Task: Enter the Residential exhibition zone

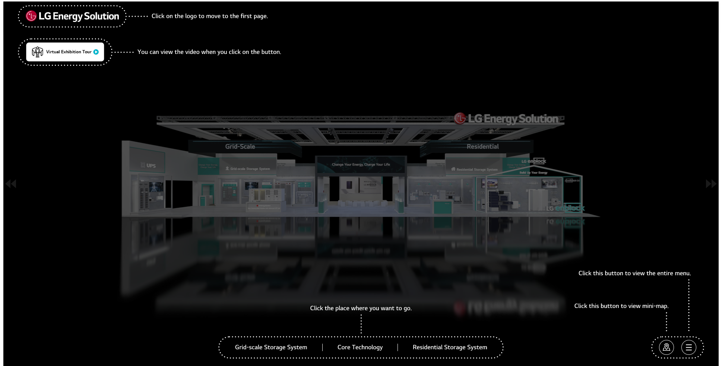Action: click(482, 146)
